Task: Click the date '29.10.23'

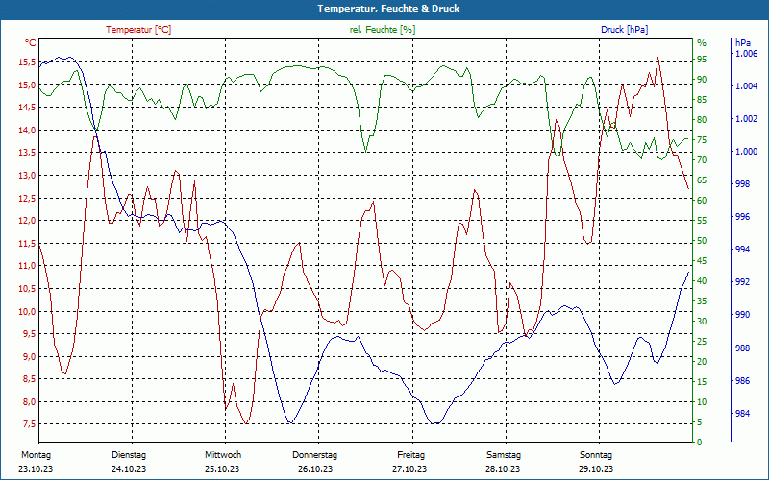Action: 596,469
